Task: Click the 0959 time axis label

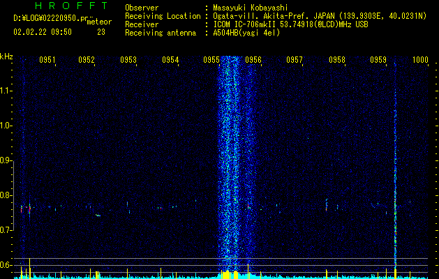Action: click(x=378, y=60)
